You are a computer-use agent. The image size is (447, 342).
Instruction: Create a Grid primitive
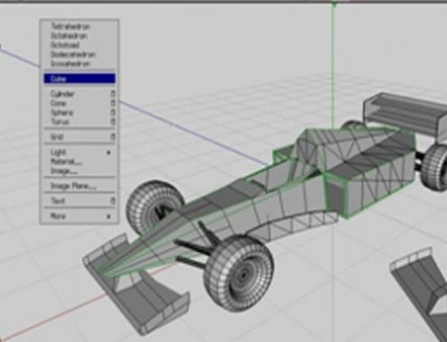click(x=80, y=137)
